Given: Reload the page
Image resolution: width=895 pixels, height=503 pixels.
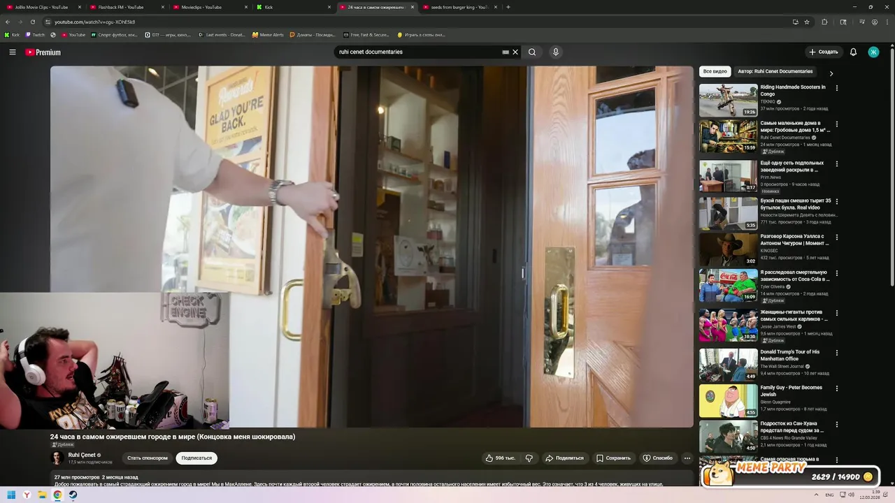Looking at the screenshot, I should pos(32,22).
